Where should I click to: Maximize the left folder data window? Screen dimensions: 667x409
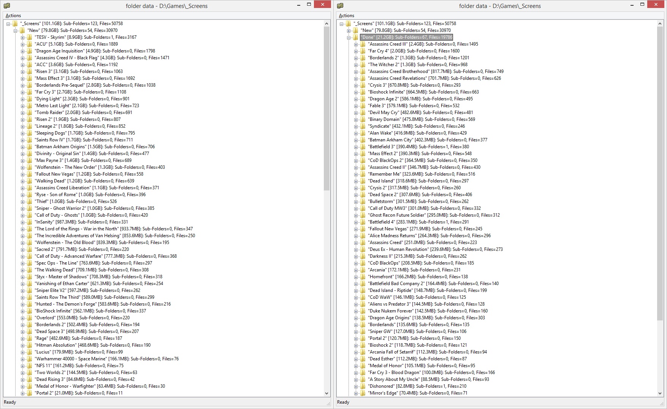(309, 5)
